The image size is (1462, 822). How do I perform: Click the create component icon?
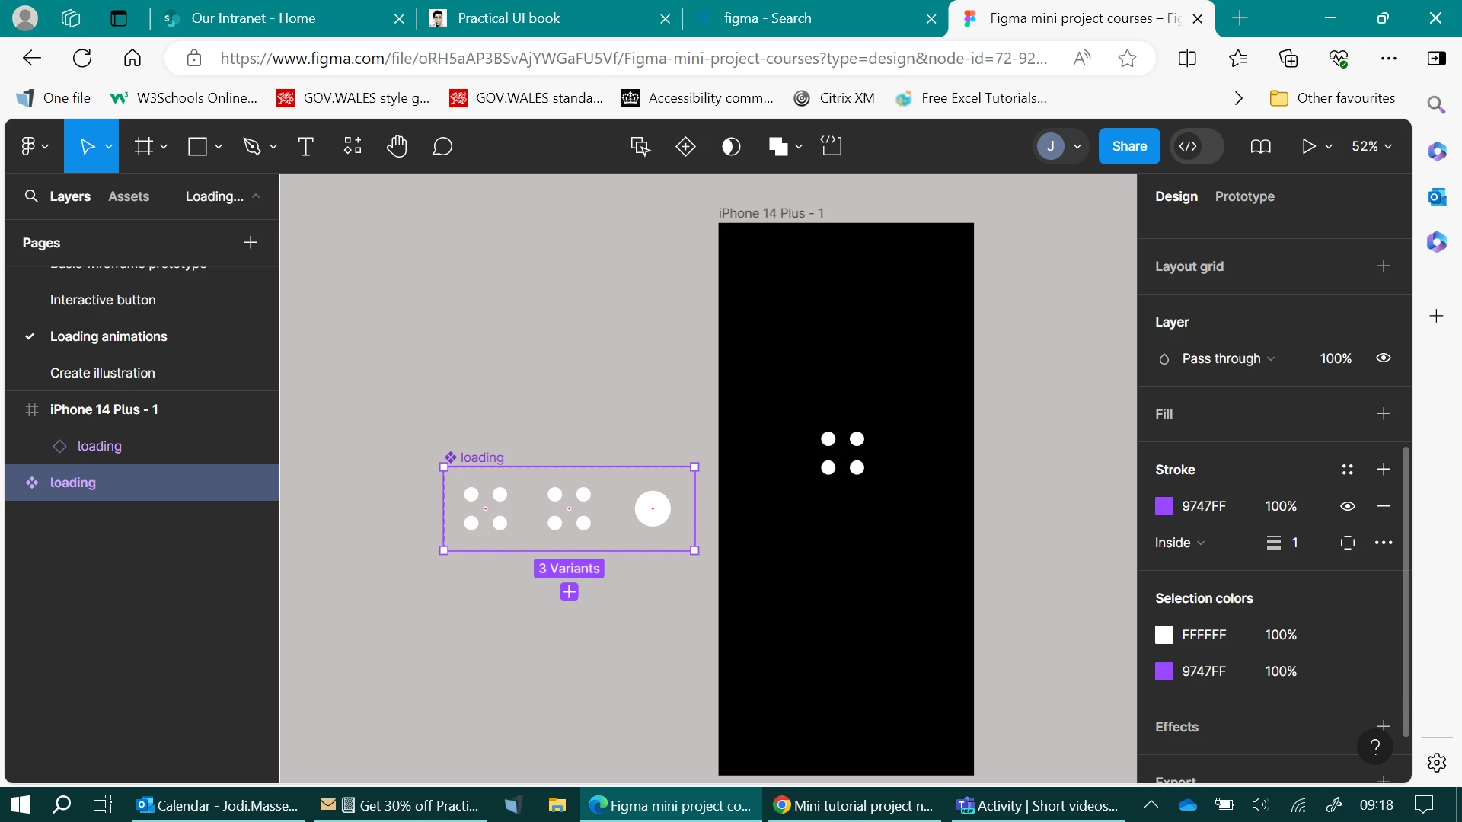[685, 146]
